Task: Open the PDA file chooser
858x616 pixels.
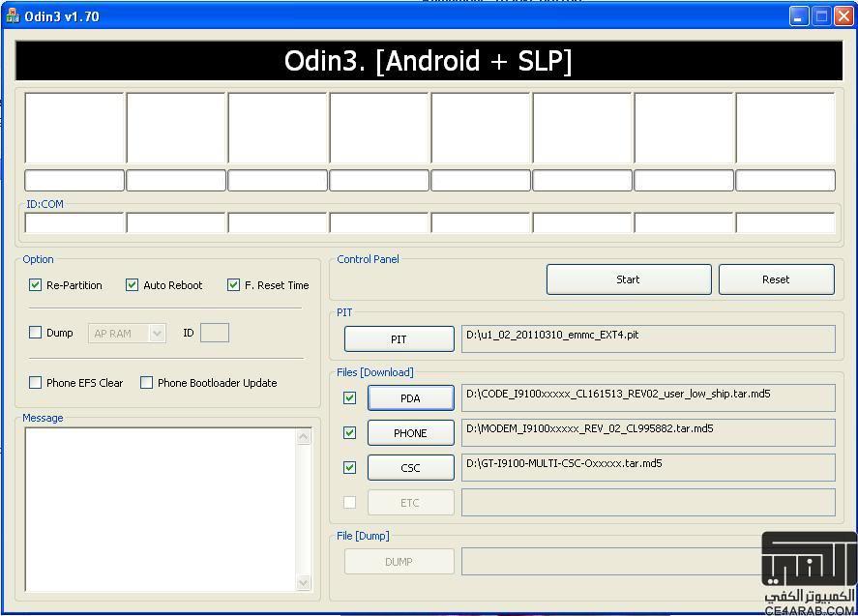Action: [410, 398]
